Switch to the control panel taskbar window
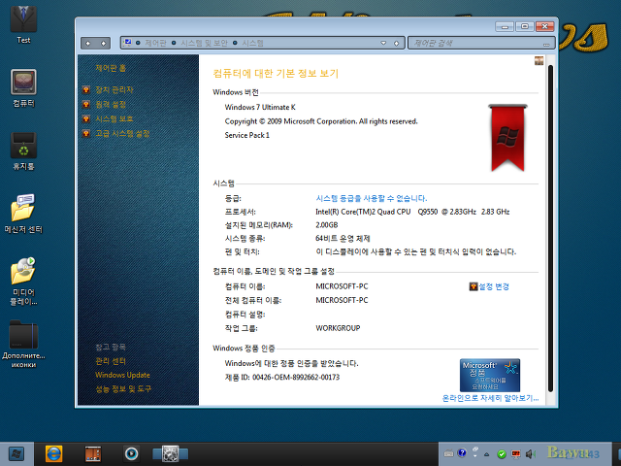Screen dimensions: 621x466 (x=171, y=453)
